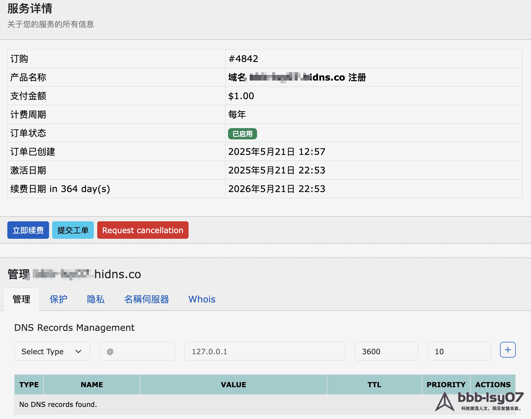The width and height of the screenshot is (531, 419).
Task: Focus the value field showing 127.0.0.1
Action: [x=265, y=351]
